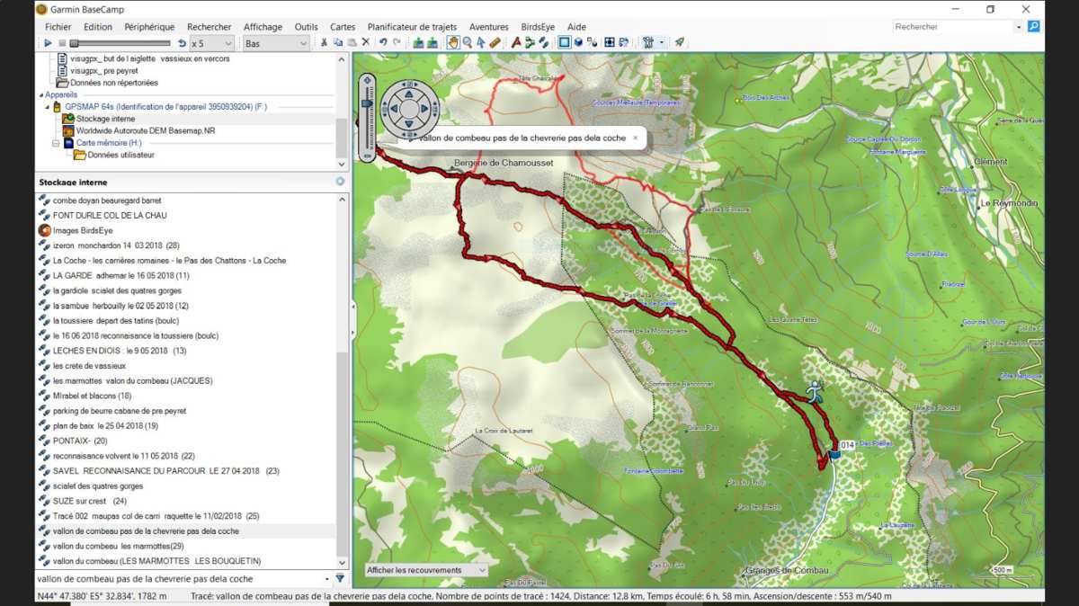Click the filter text field below the list
Image resolution: width=1079 pixels, height=606 pixels.
click(x=178, y=579)
